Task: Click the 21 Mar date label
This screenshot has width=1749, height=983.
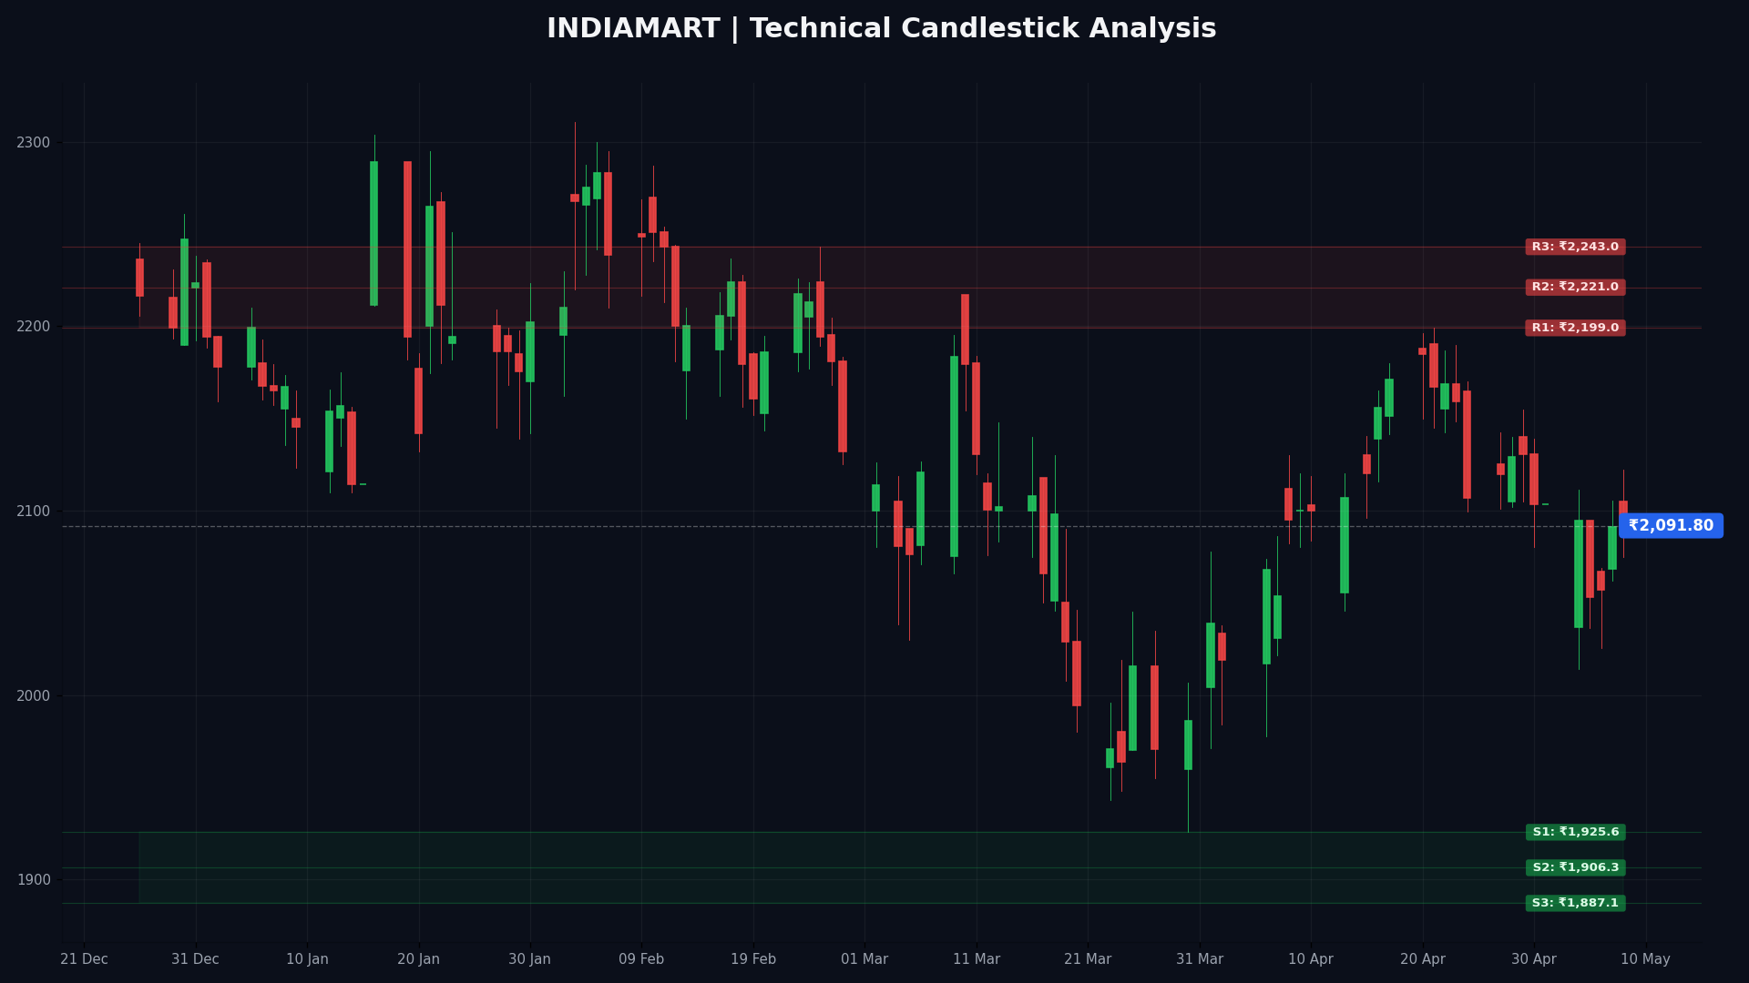Action: coord(1088,959)
